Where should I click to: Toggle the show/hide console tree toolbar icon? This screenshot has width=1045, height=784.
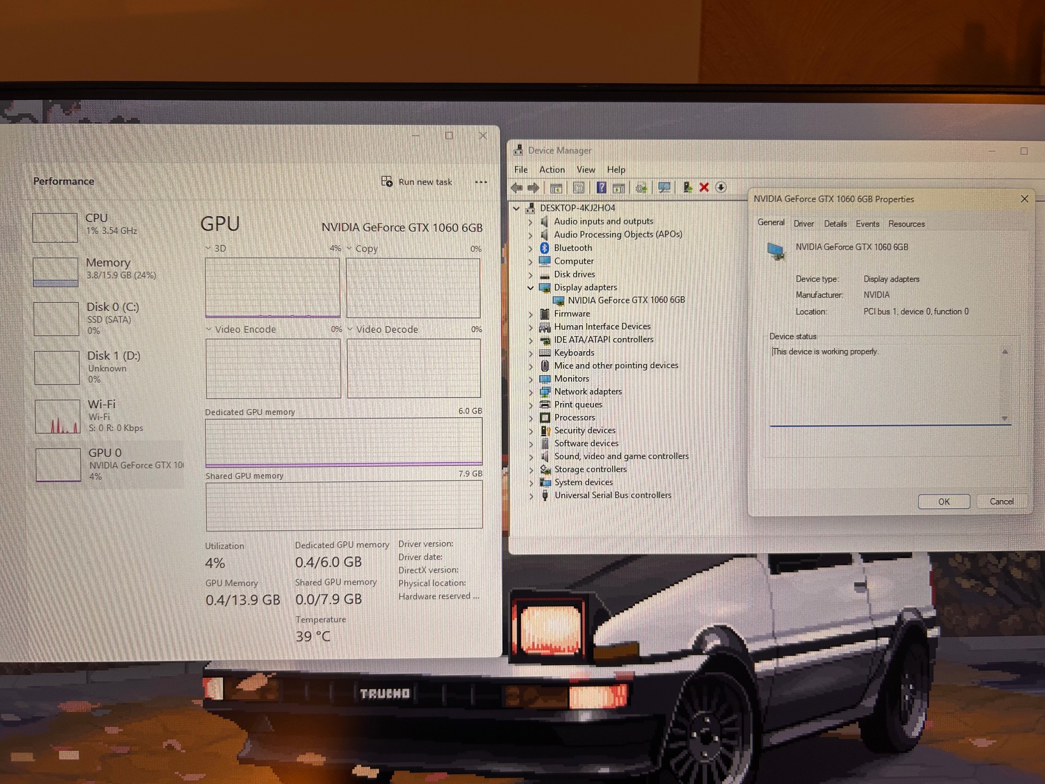(556, 188)
